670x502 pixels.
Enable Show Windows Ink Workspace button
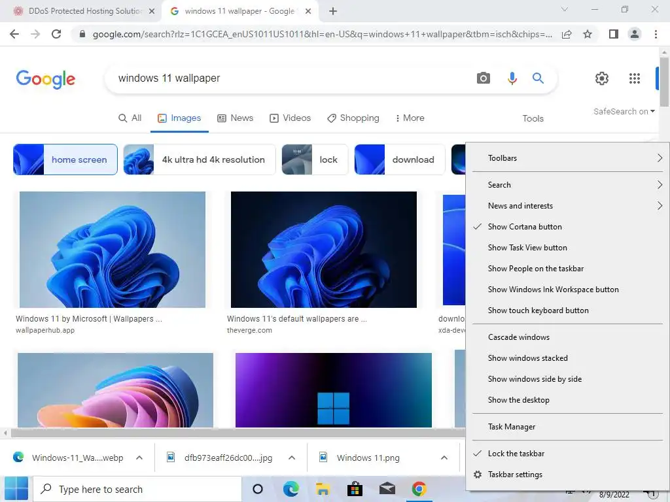567,290
